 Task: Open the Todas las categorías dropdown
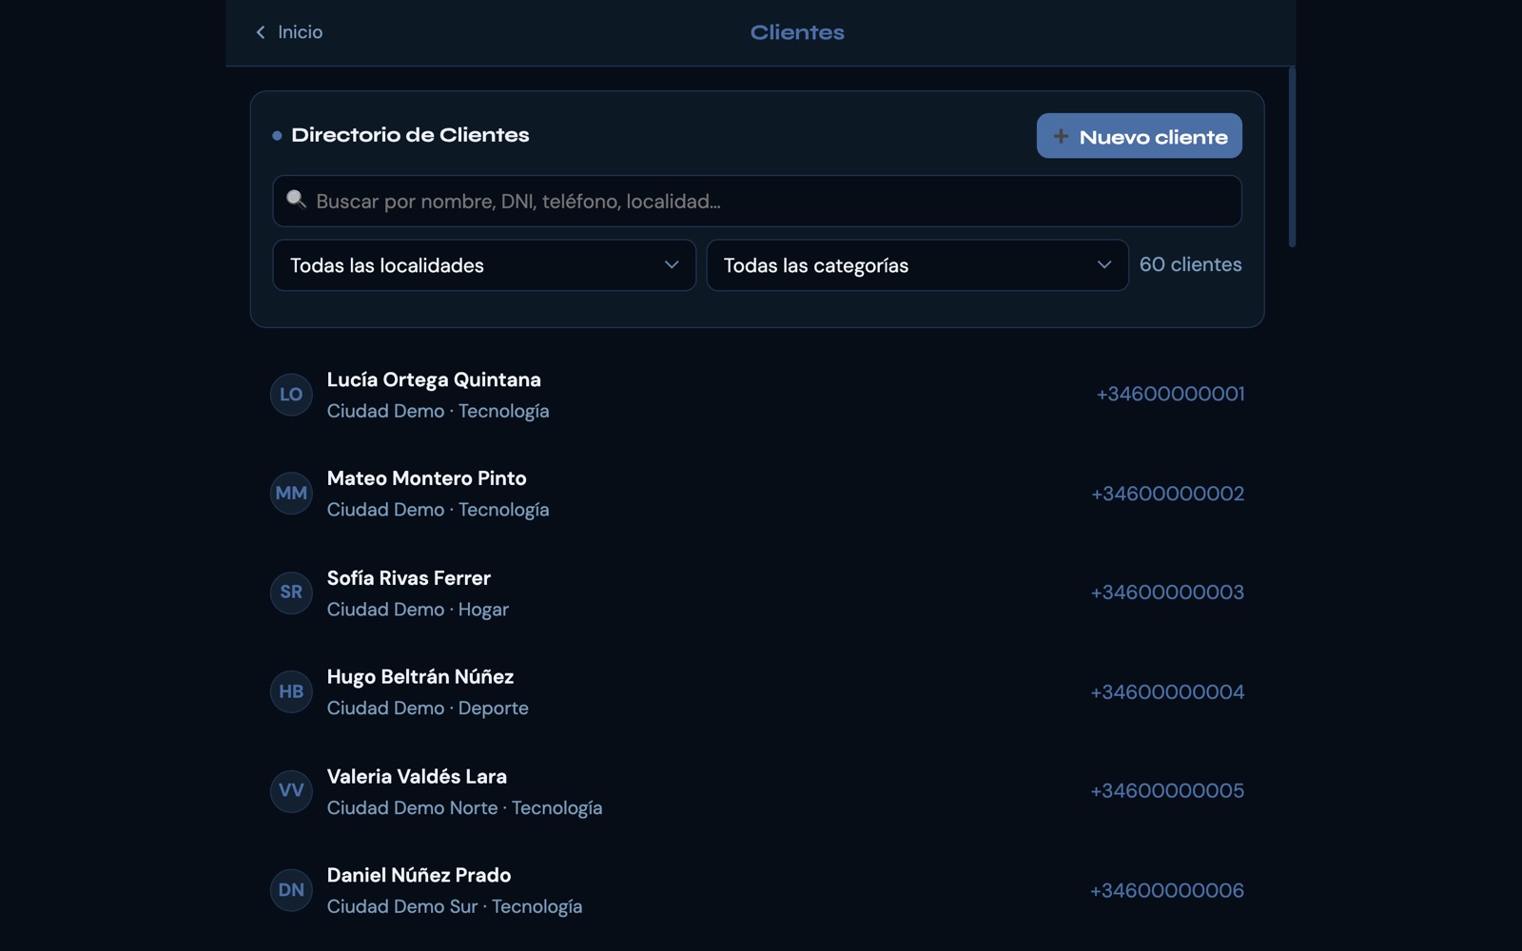(x=917, y=265)
